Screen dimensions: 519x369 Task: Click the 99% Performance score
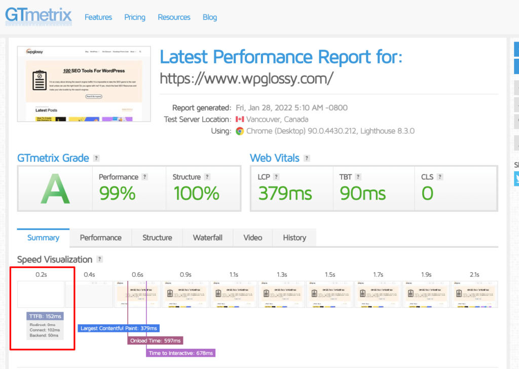tap(117, 193)
